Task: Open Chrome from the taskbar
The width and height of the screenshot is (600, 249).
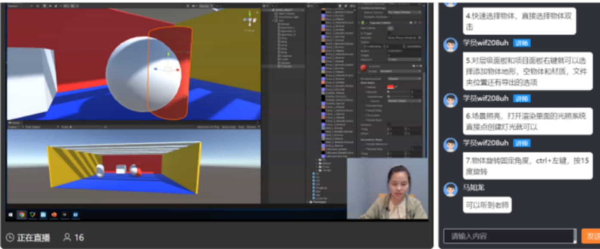Action: tap(22, 214)
